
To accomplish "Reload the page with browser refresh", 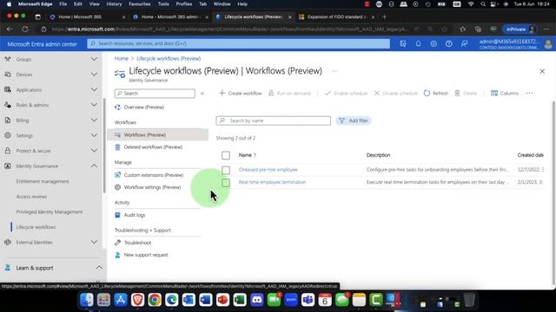I will (25, 29).
